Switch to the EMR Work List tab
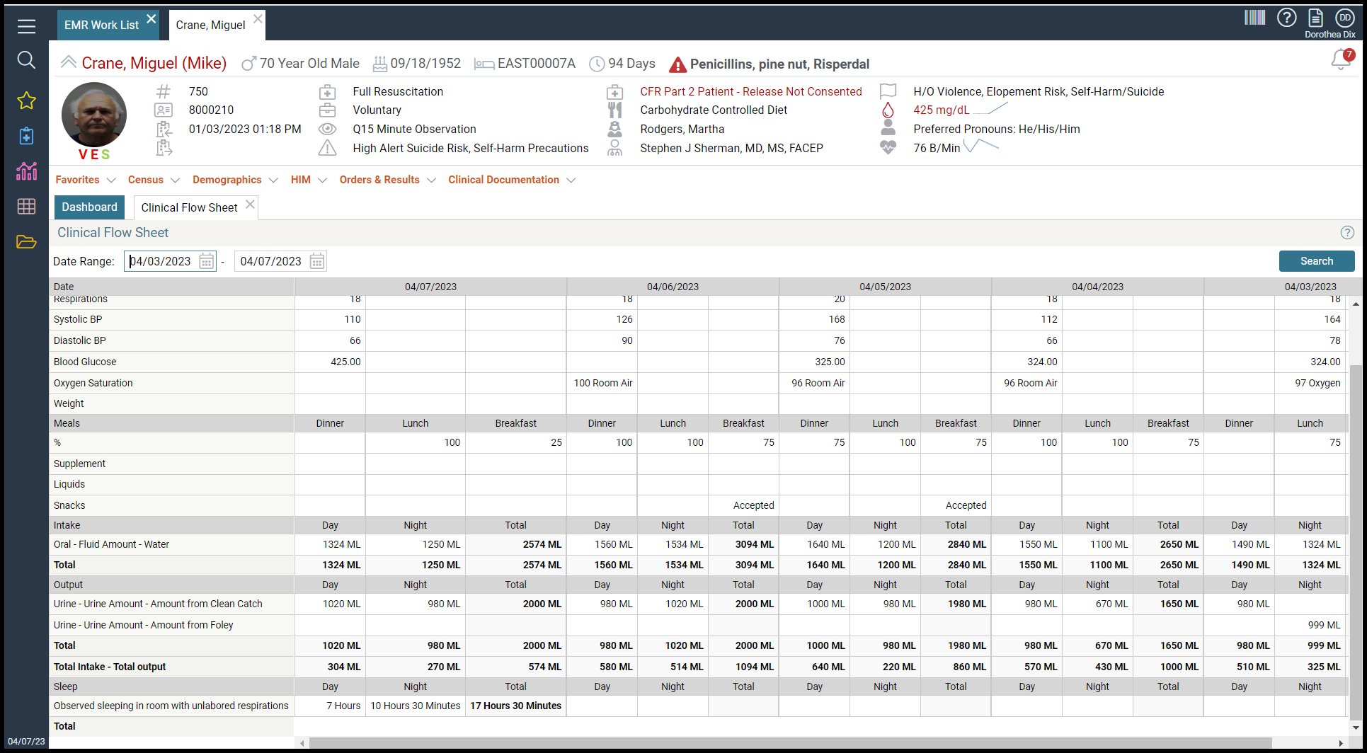Screen dimensions: 1367x753 (101, 24)
